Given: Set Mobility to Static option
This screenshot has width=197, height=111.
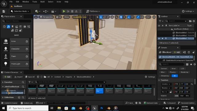Looking at the screenshot, I should tap(176, 96).
